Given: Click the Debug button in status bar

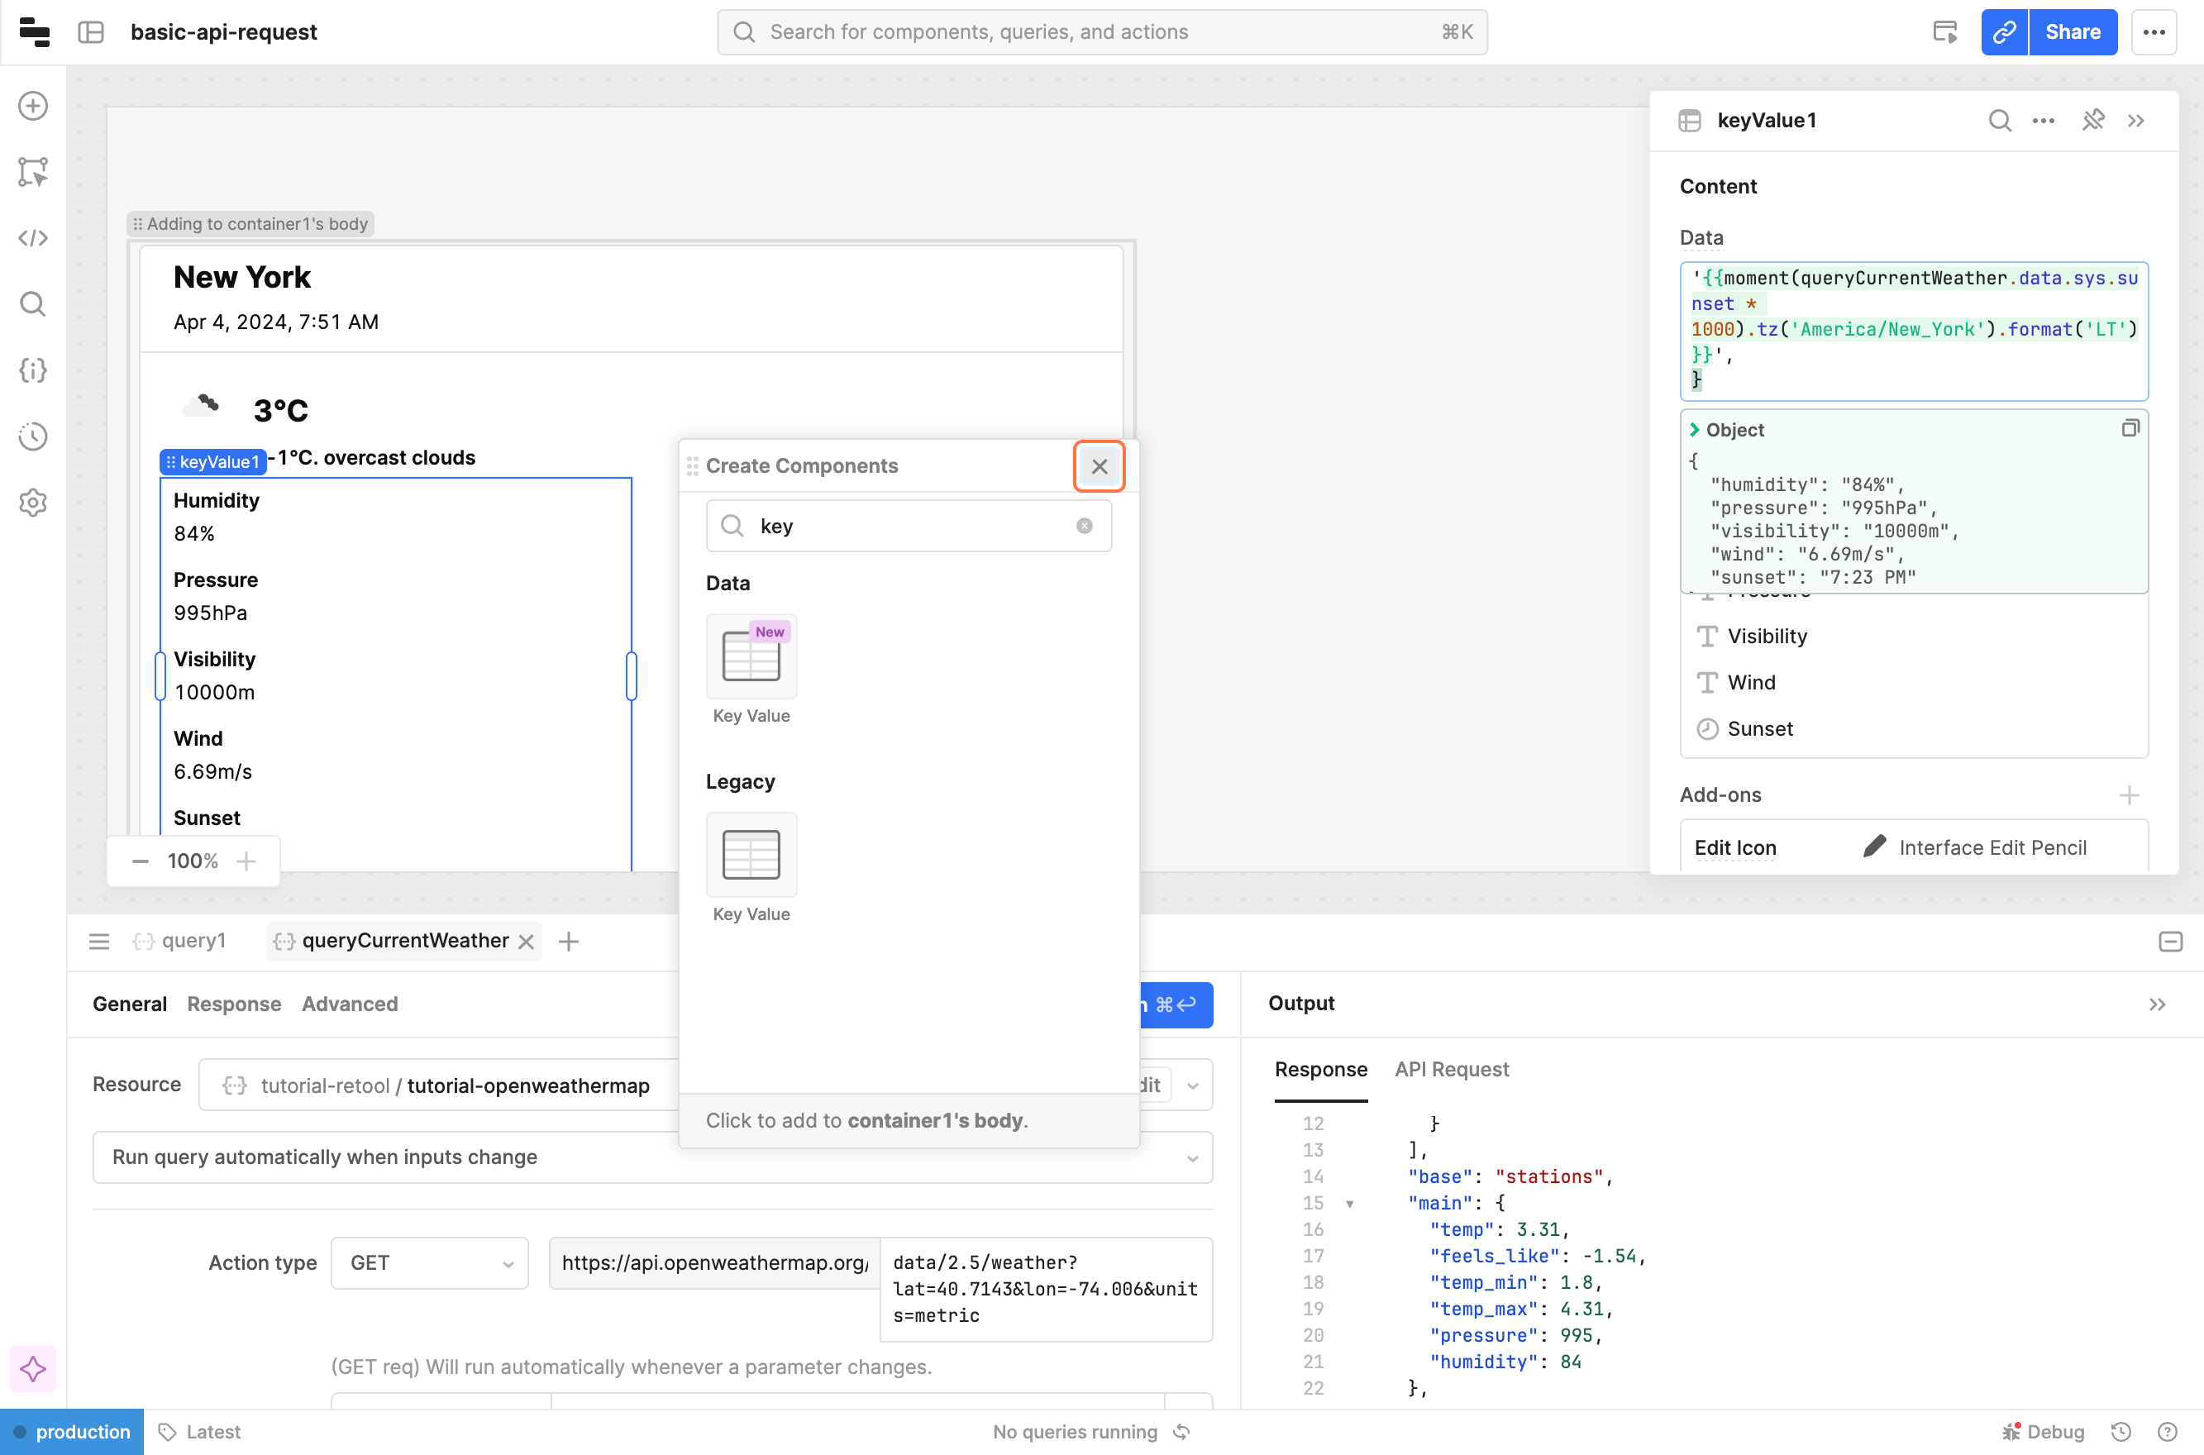Looking at the screenshot, I should pyautogui.click(x=2044, y=1431).
